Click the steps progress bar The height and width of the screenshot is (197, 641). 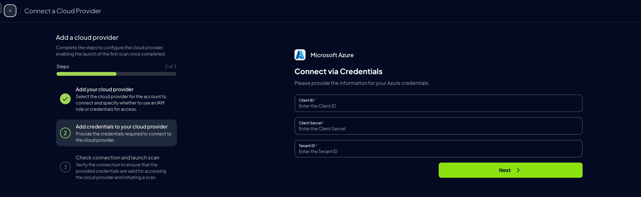[116, 74]
